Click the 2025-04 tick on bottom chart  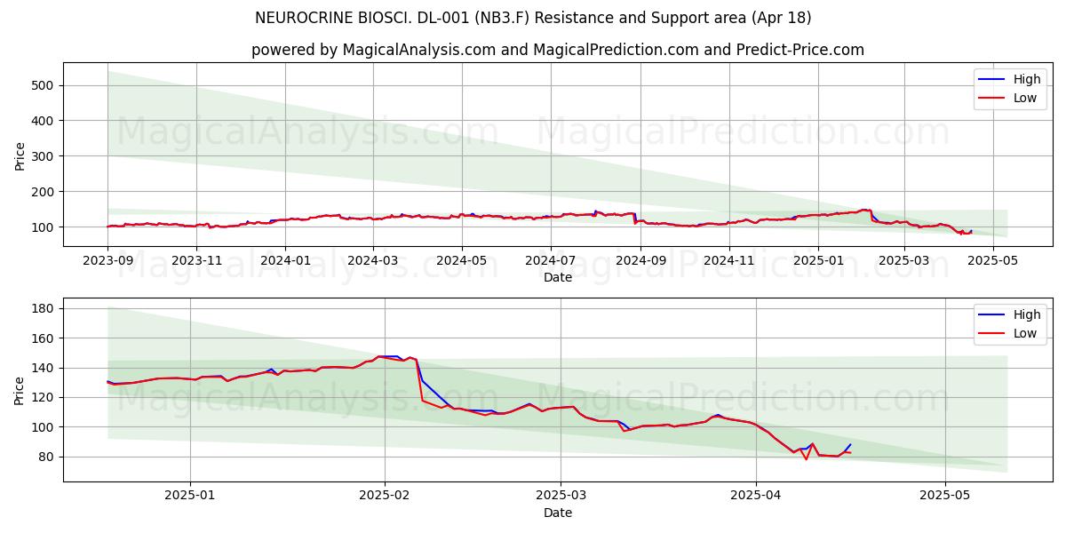[x=756, y=496]
